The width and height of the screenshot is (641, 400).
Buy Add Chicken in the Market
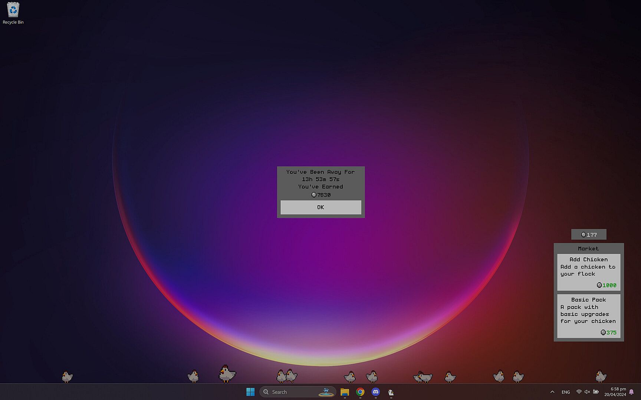[588, 272]
